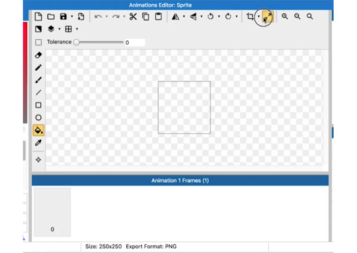
Task: Open the horizontal flip dropdown arrow
Action: (184, 17)
